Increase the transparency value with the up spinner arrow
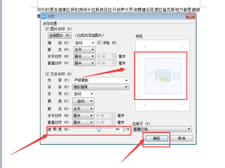The image size is (225, 168). coord(124,128)
